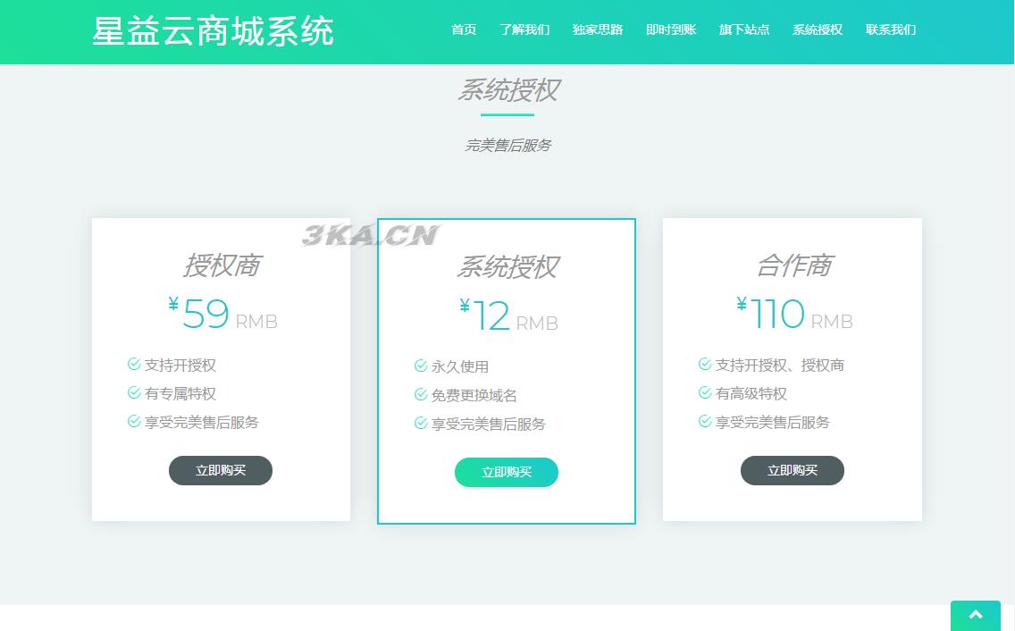
Task: Open 即时到账 menu item
Action: point(671,29)
